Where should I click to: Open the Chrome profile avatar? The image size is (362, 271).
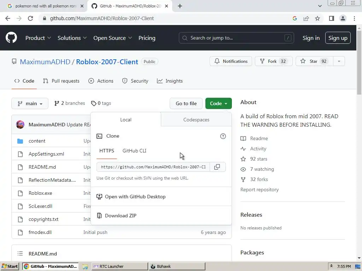(343, 18)
